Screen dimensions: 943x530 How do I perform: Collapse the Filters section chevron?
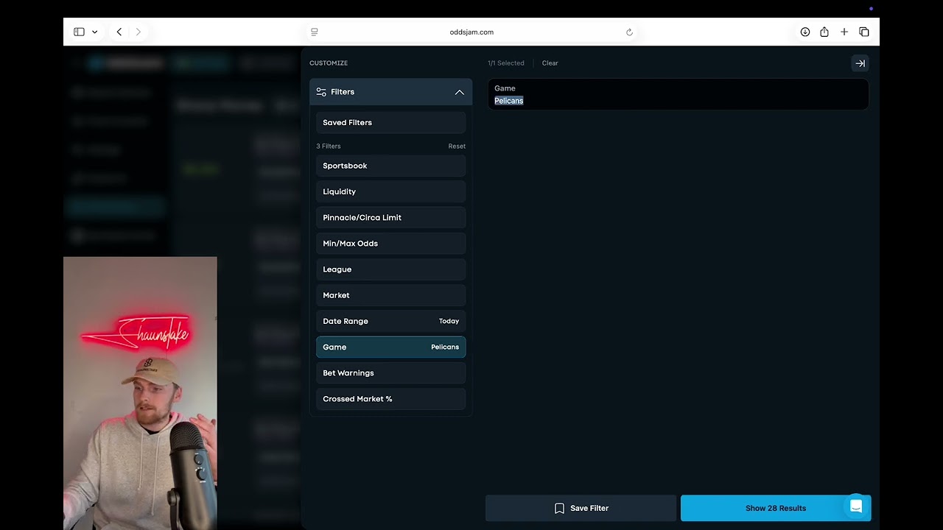pyautogui.click(x=459, y=92)
